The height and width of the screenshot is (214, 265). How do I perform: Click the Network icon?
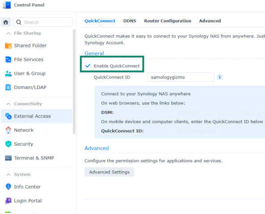[8, 130]
